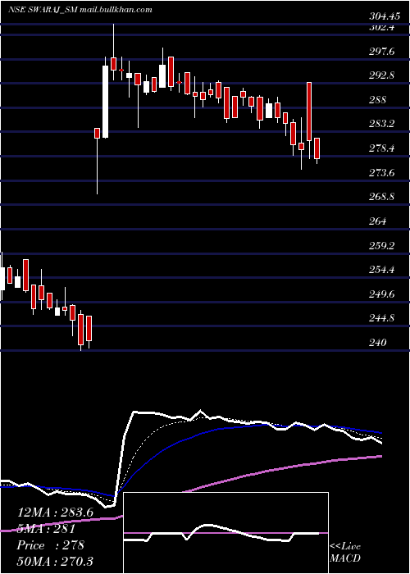Click the tall white gap-up candlestick
Image resolution: width=410 pixels, height=574 pixels.
pyautogui.click(x=106, y=102)
